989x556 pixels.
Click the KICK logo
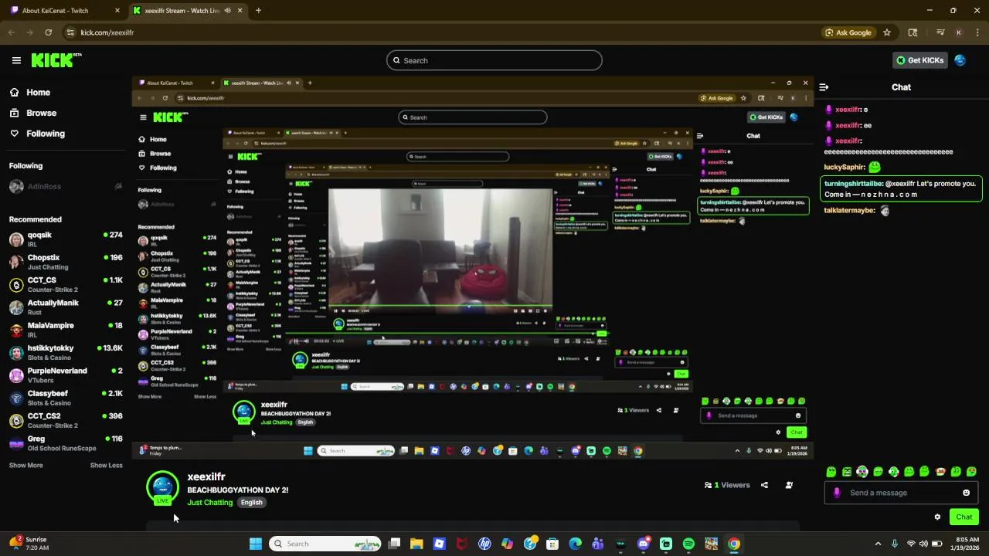pyautogui.click(x=56, y=60)
